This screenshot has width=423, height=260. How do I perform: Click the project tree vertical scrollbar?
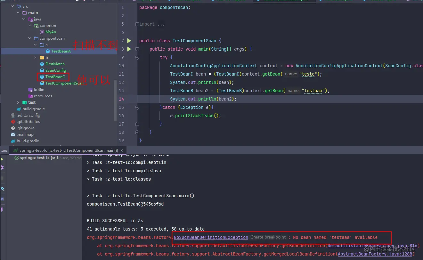(x=115, y=101)
